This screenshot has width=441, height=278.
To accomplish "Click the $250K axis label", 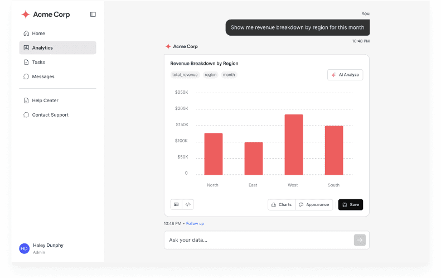I will point(181,92).
